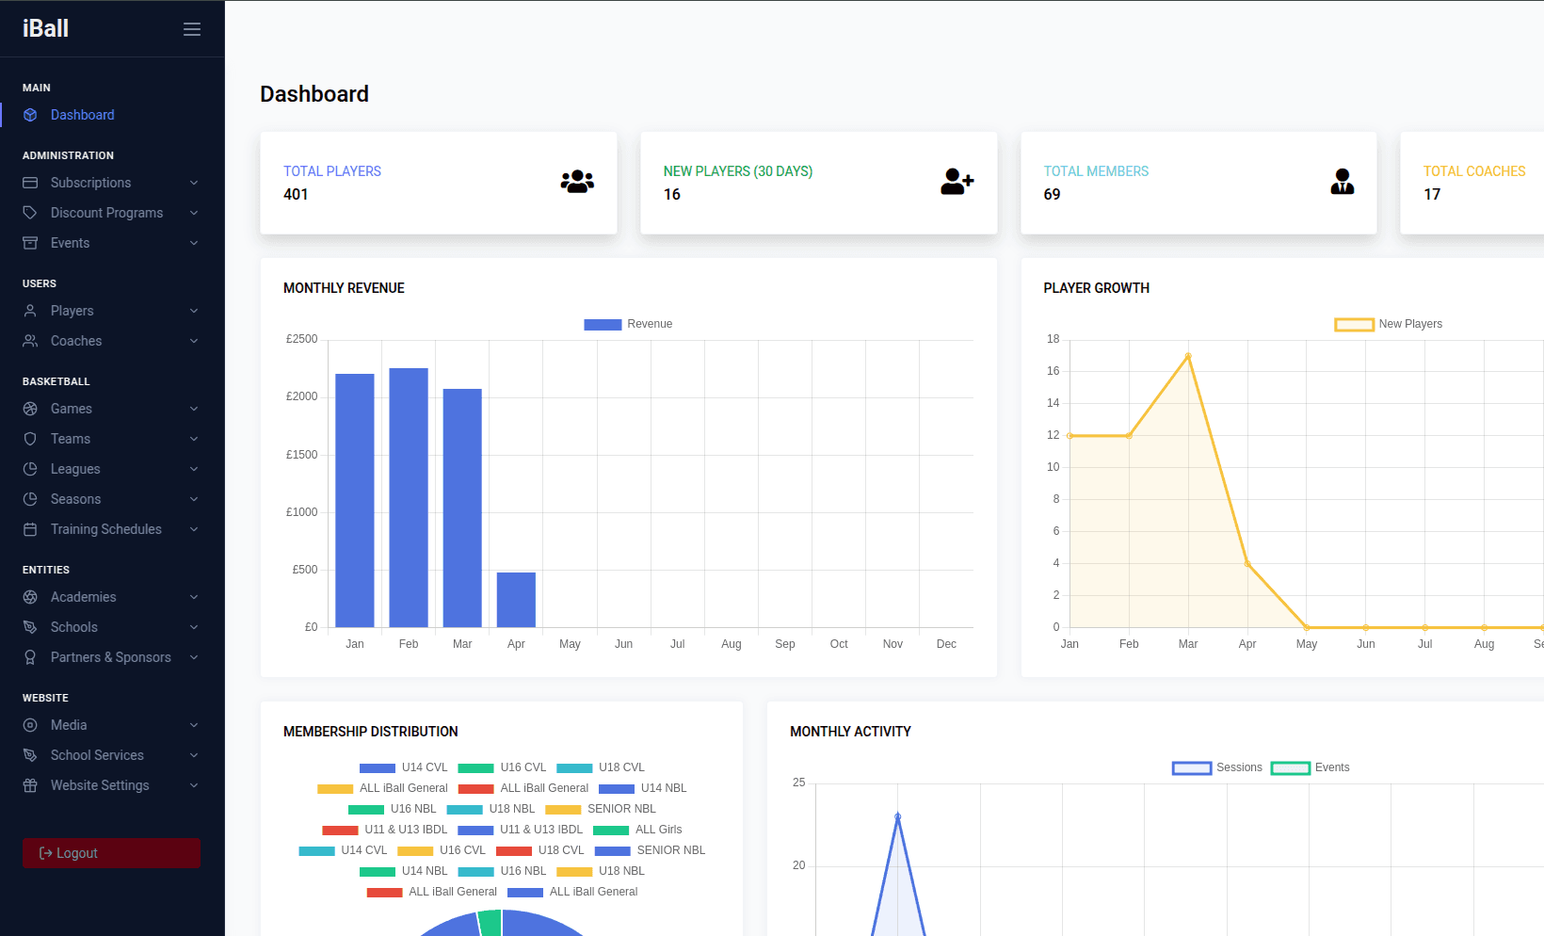Click the 'PLAYER GROWTH' heading

[1096, 288]
